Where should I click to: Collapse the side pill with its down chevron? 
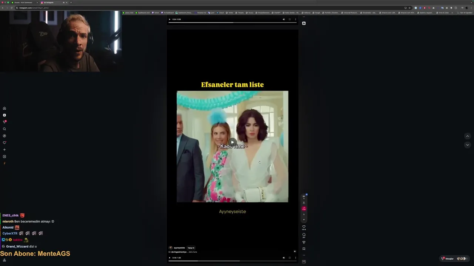click(304, 219)
